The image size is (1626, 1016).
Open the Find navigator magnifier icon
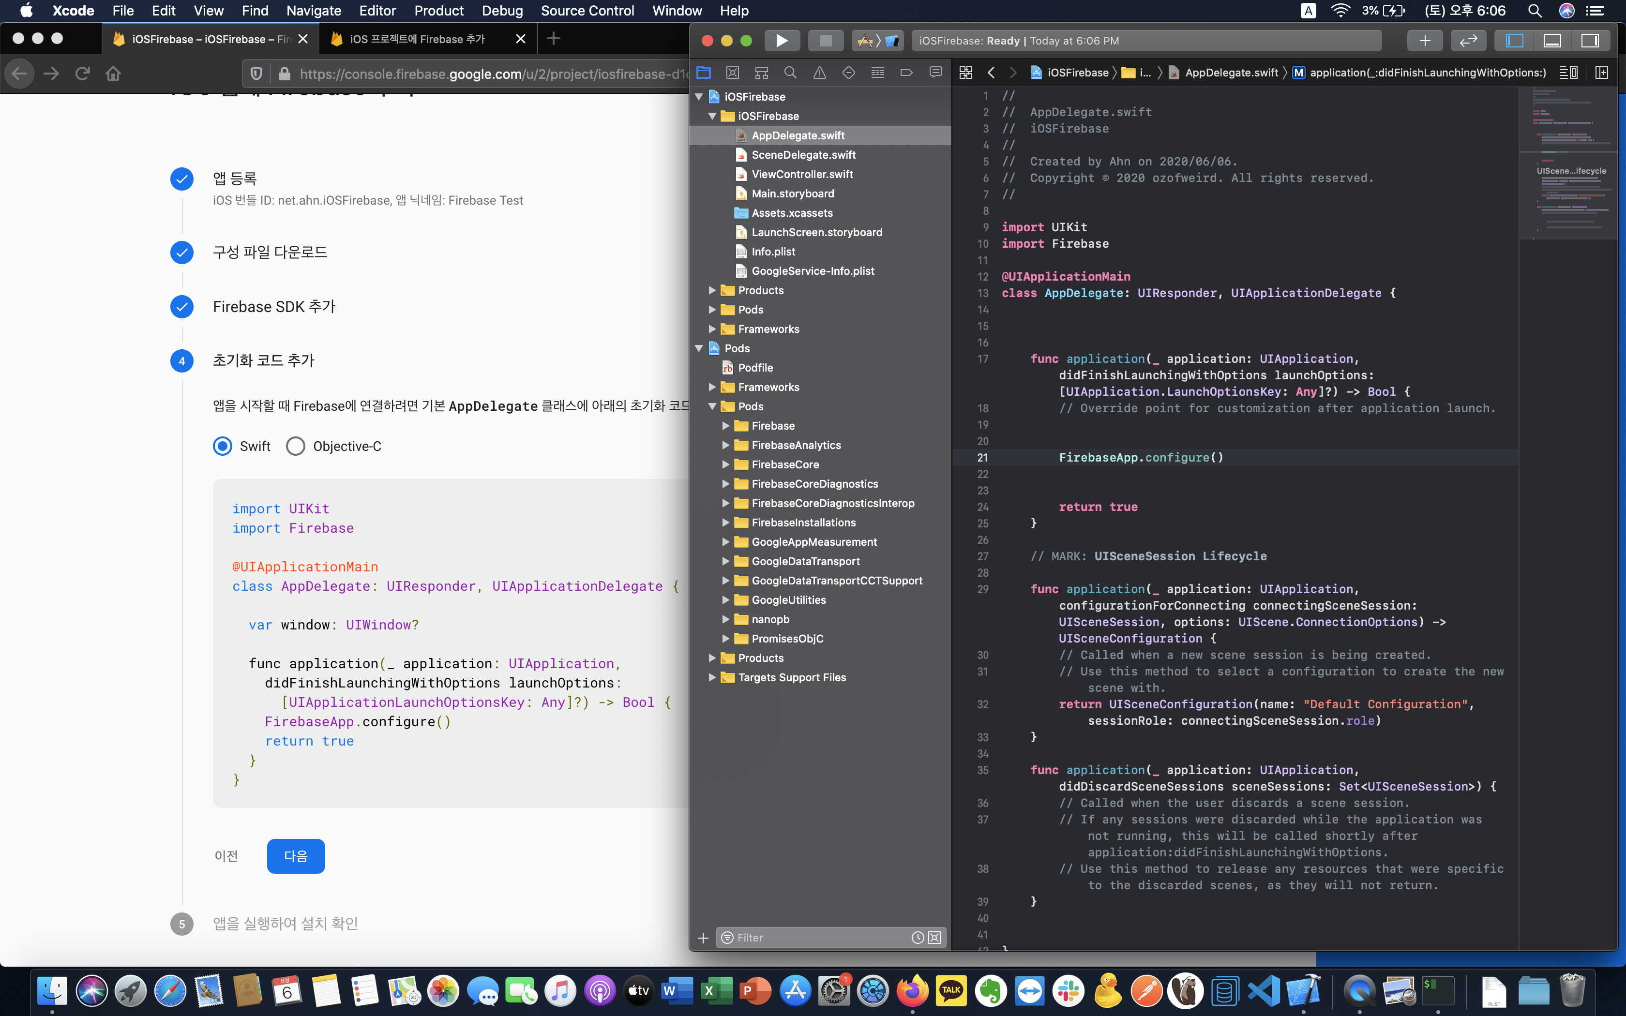click(790, 73)
